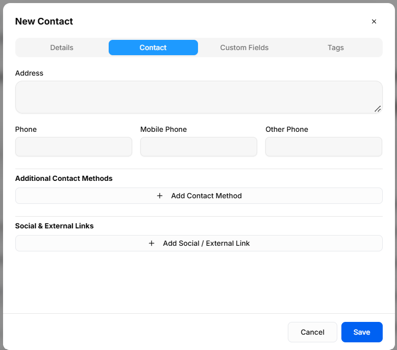
Task: Click the Add Contact Method button
Action: click(198, 196)
